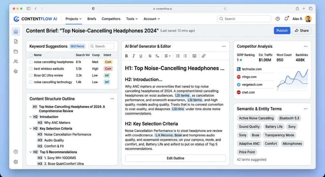The width and height of the screenshot is (325, 177).
Task: Toggle italic formatting in editor
Action: pos(134,56)
